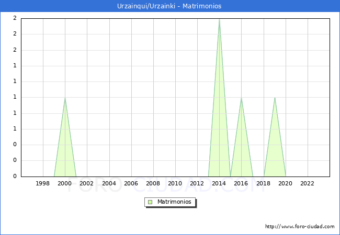Screen dimensions: 340x235
Task: Click the peak of the 2000 data spike
Action: [65, 98]
